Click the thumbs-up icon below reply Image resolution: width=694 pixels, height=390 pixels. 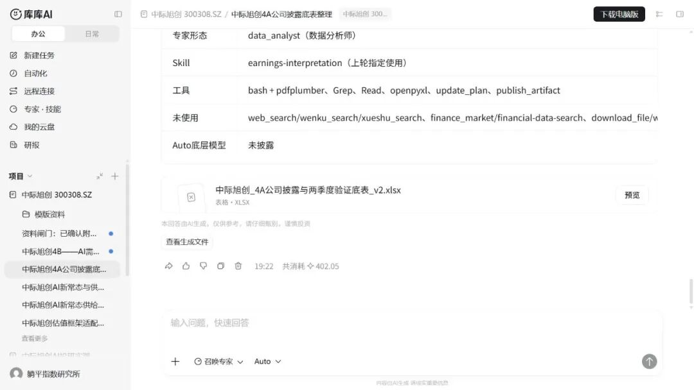pyautogui.click(x=186, y=266)
